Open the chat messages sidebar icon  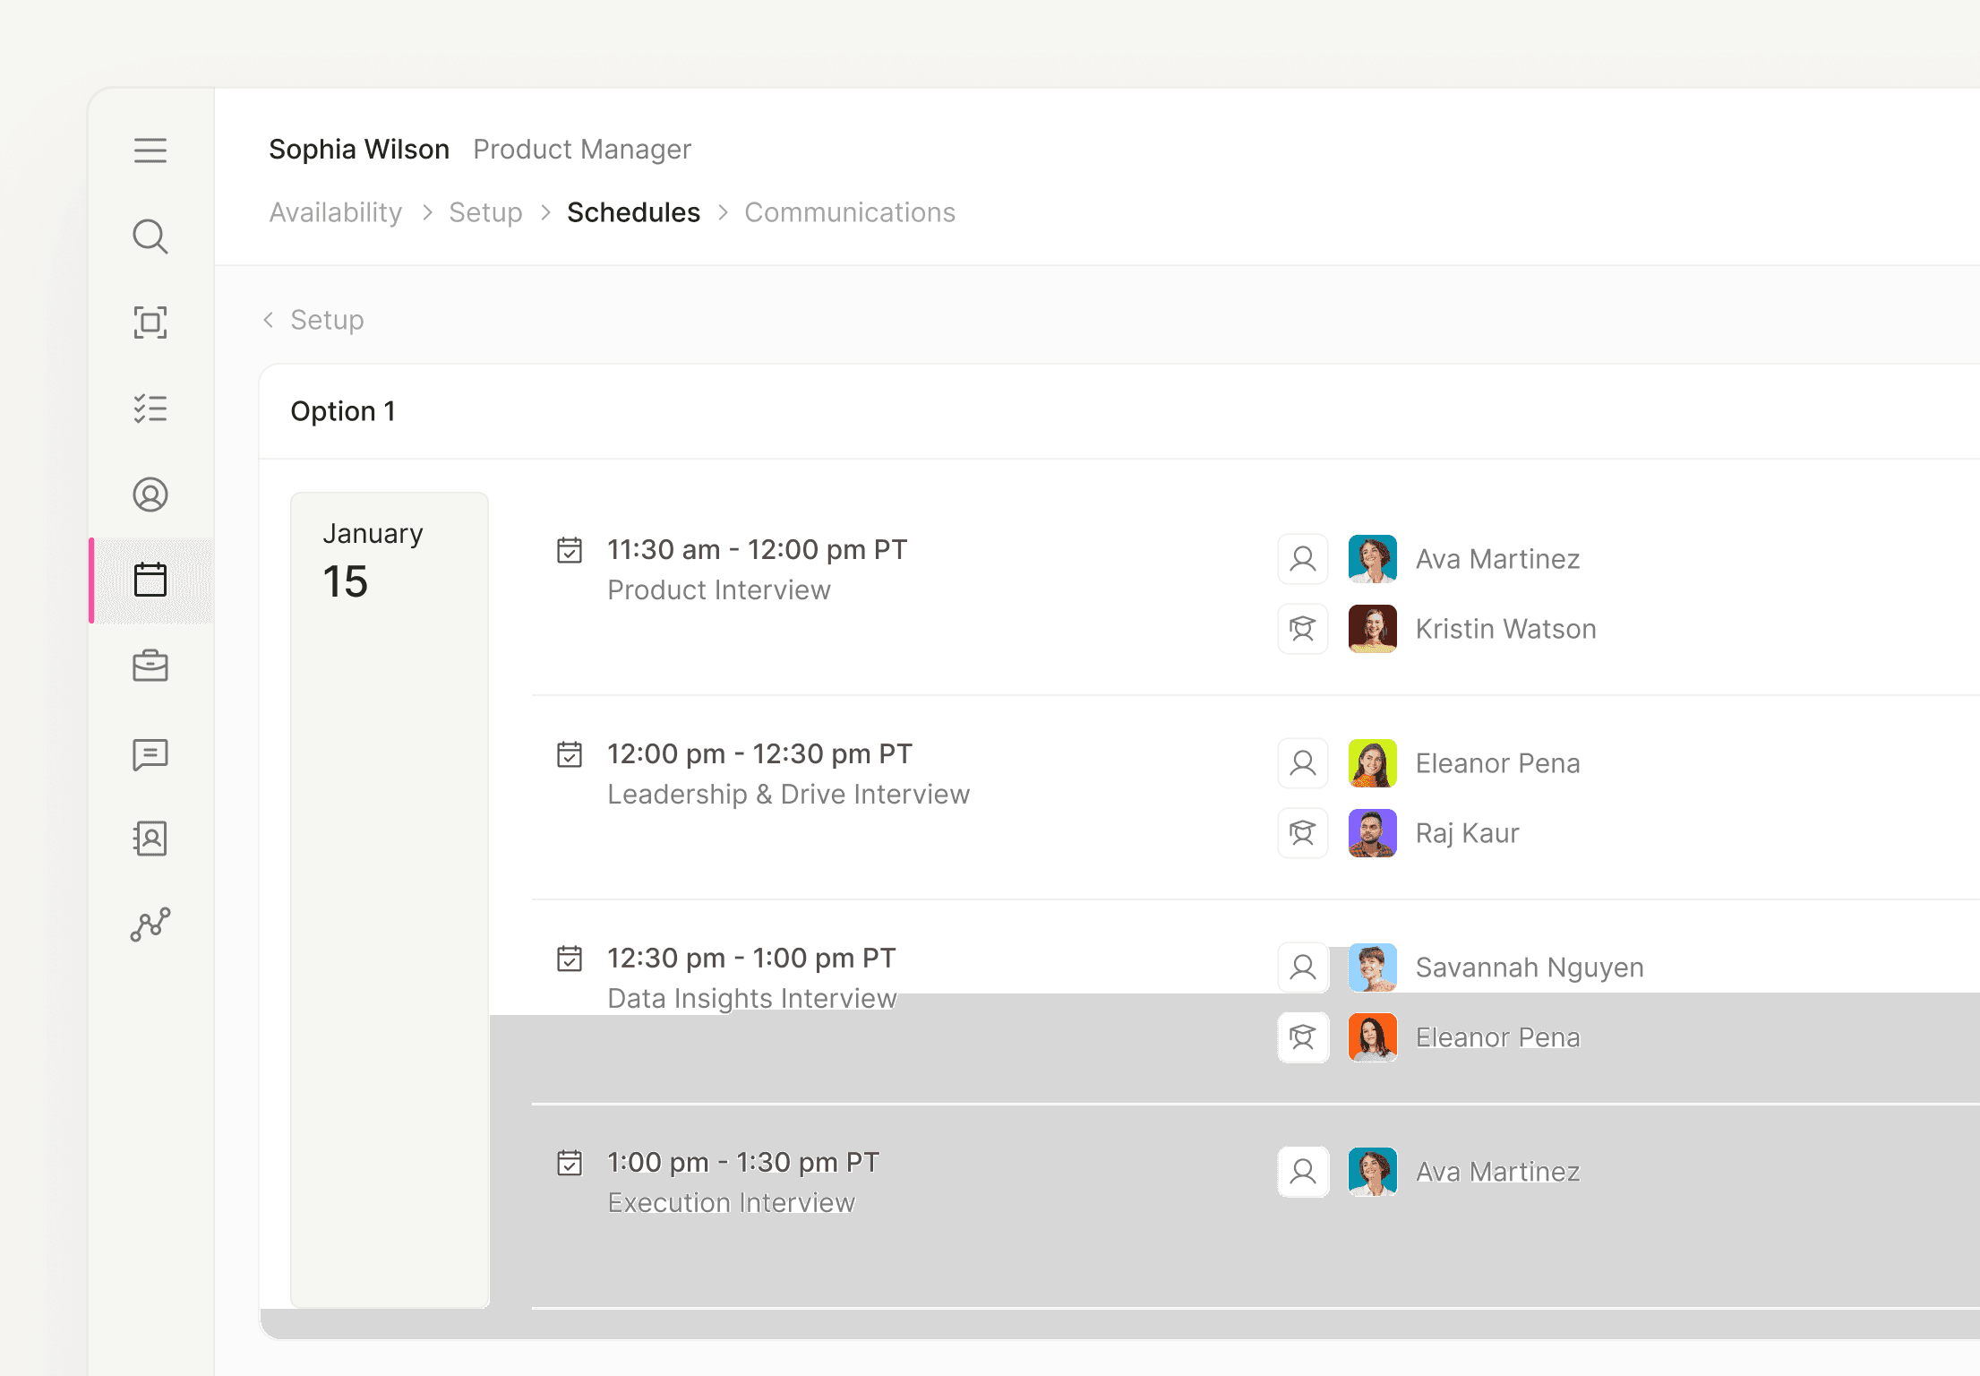click(x=150, y=754)
